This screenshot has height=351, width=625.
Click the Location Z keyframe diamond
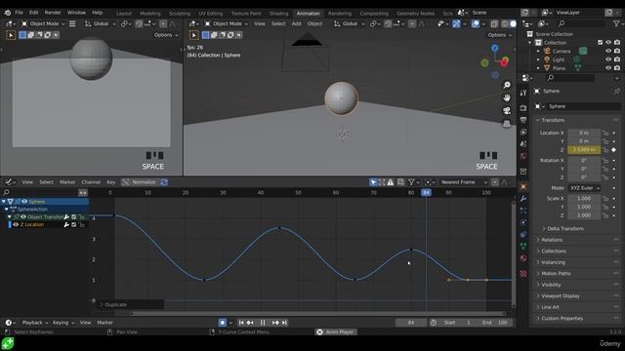pos(614,149)
